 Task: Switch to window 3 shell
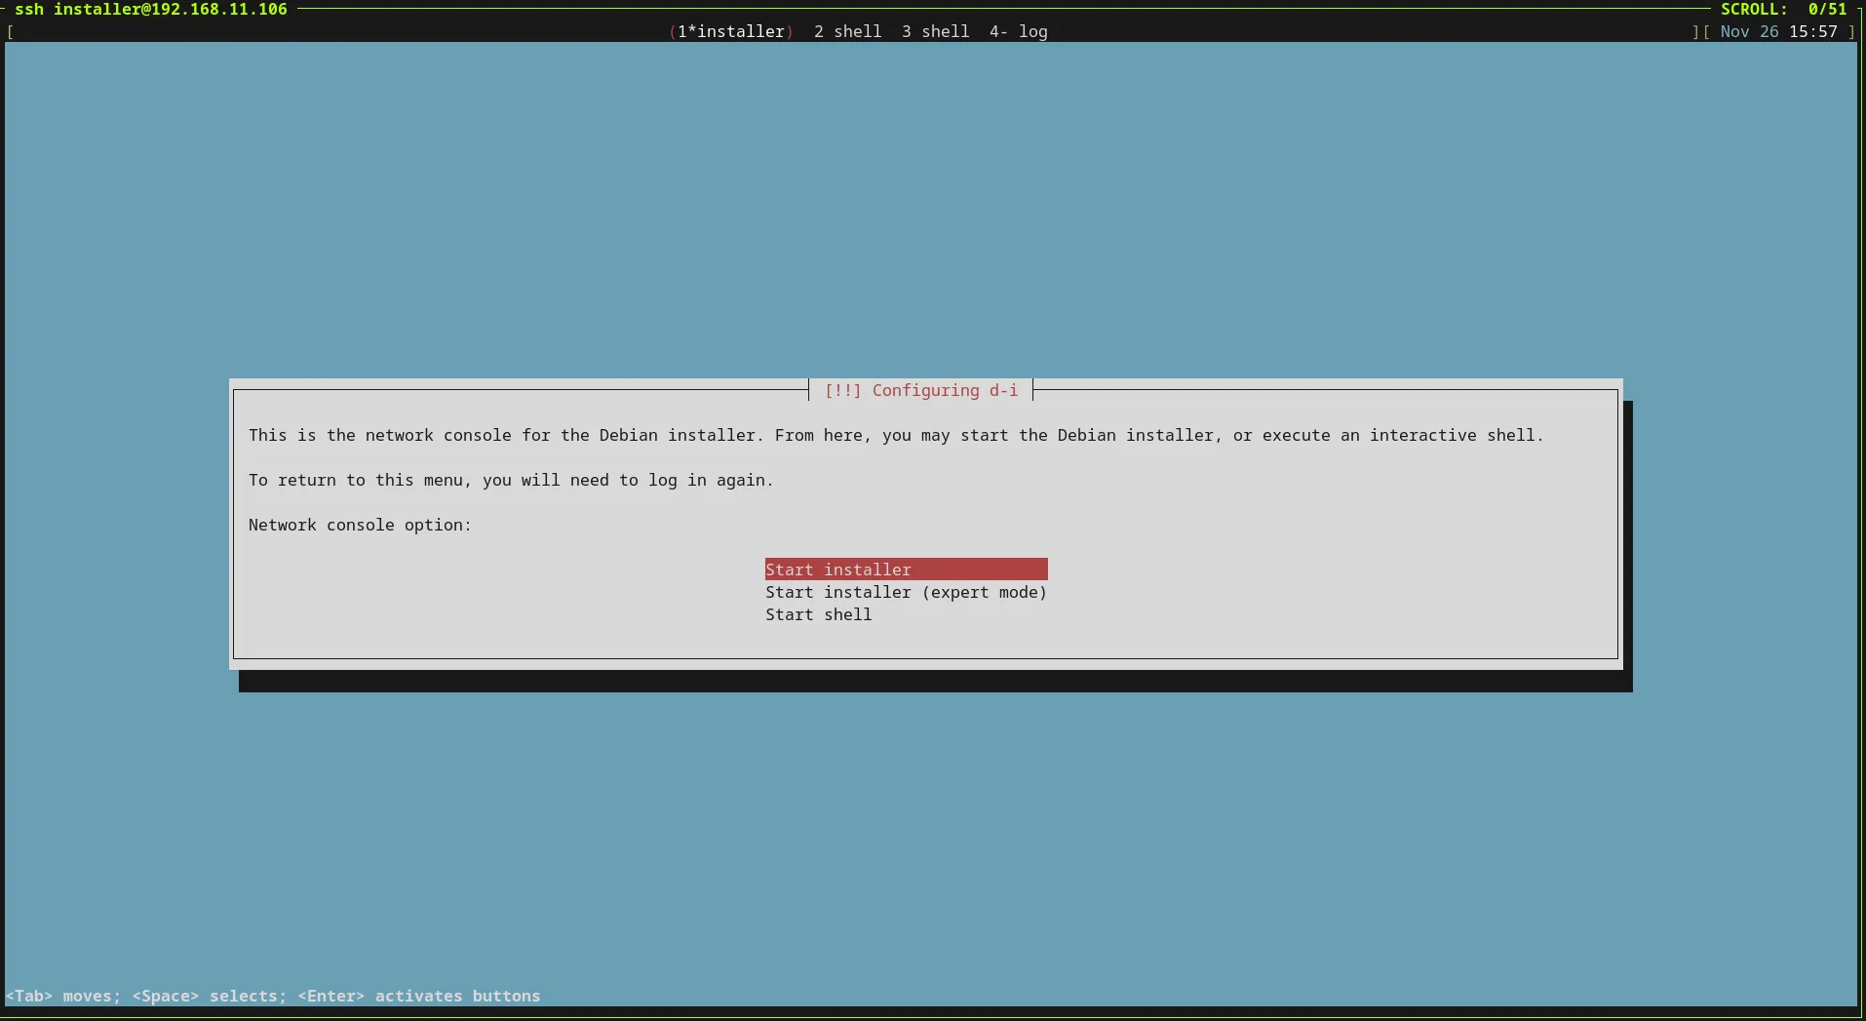pyautogui.click(x=935, y=31)
